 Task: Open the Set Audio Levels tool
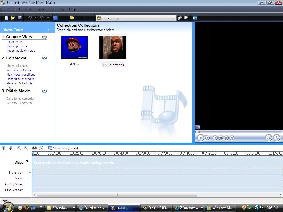click(4, 148)
